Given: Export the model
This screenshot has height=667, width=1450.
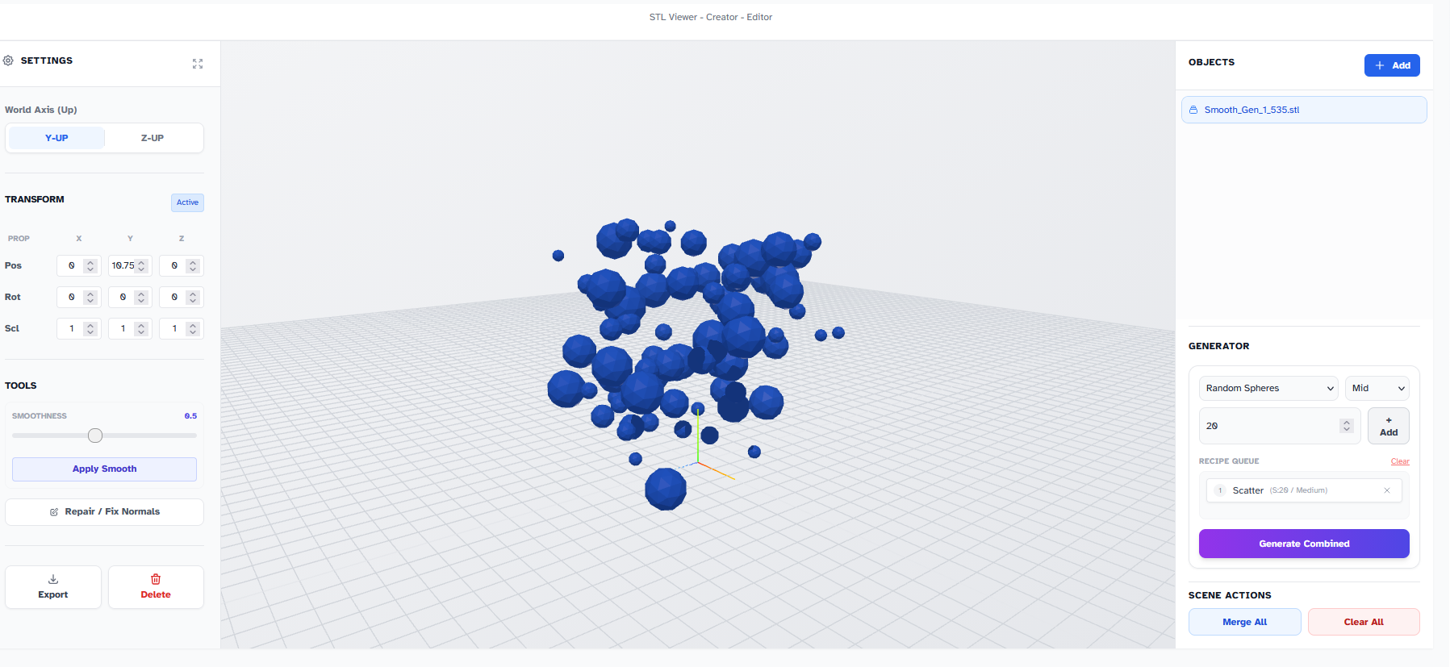Looking at the screenshot, I should 53,587.
